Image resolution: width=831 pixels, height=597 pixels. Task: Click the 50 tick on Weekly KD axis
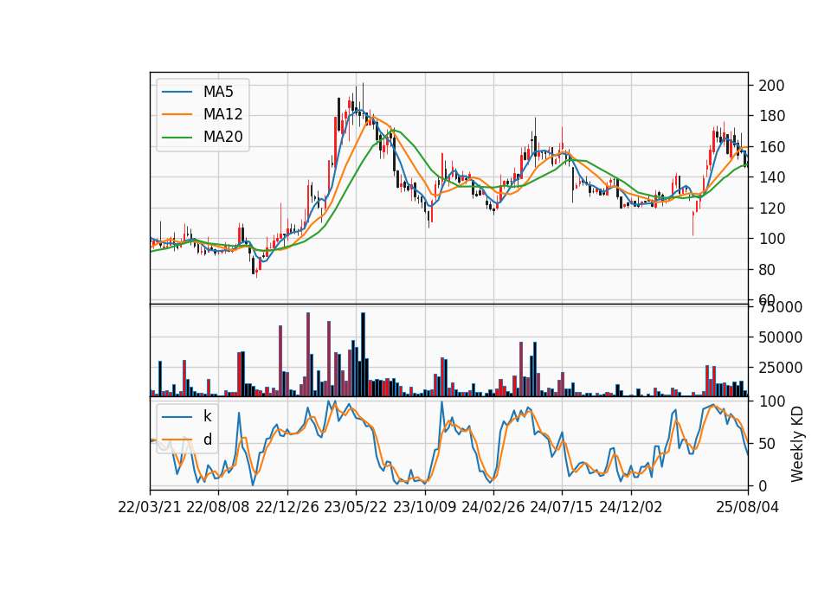(767, 443)
